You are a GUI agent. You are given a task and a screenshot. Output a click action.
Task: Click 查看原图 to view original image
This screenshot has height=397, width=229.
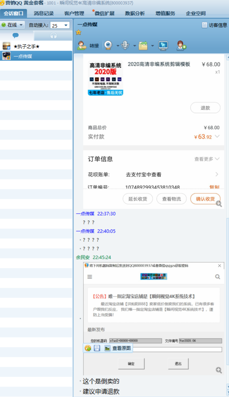click(x=118, y=348)
